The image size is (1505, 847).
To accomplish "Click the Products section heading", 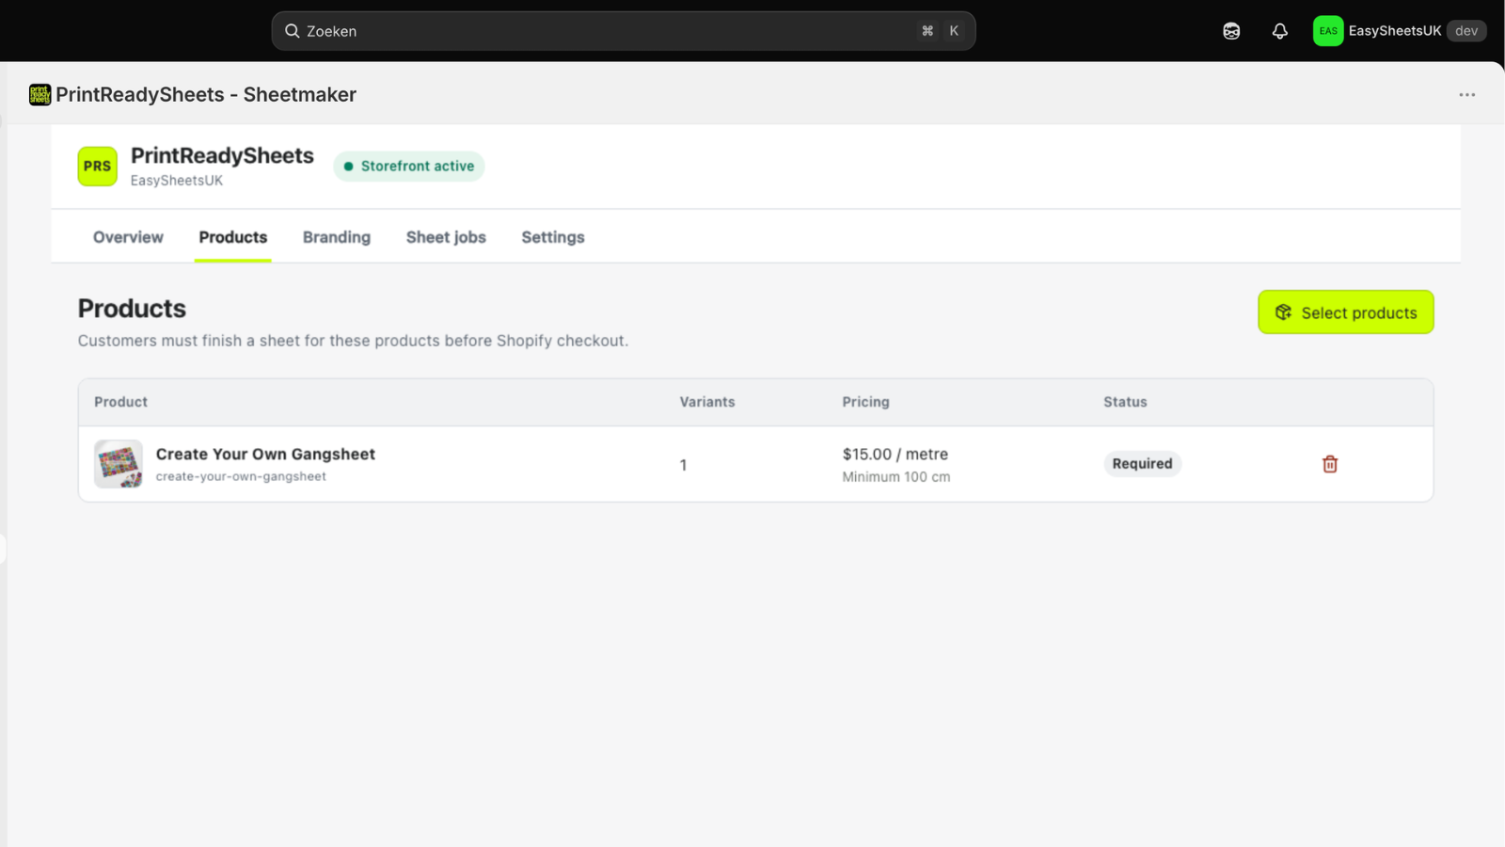I will [x=132, y=309].
